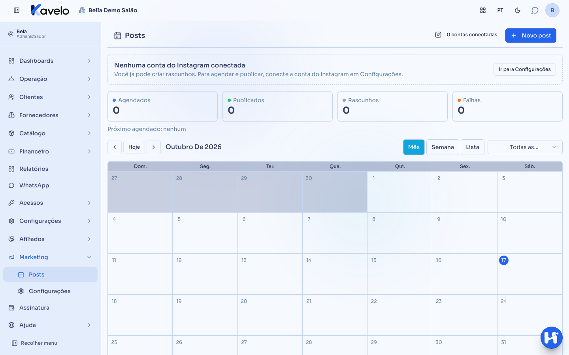
Task: Select Posts under Marketing
Action: tap(50, 275)
